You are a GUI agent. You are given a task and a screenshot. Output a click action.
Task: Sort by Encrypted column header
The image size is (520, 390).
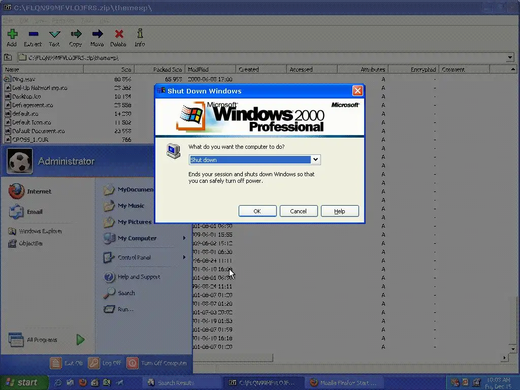tap(414, 69)
